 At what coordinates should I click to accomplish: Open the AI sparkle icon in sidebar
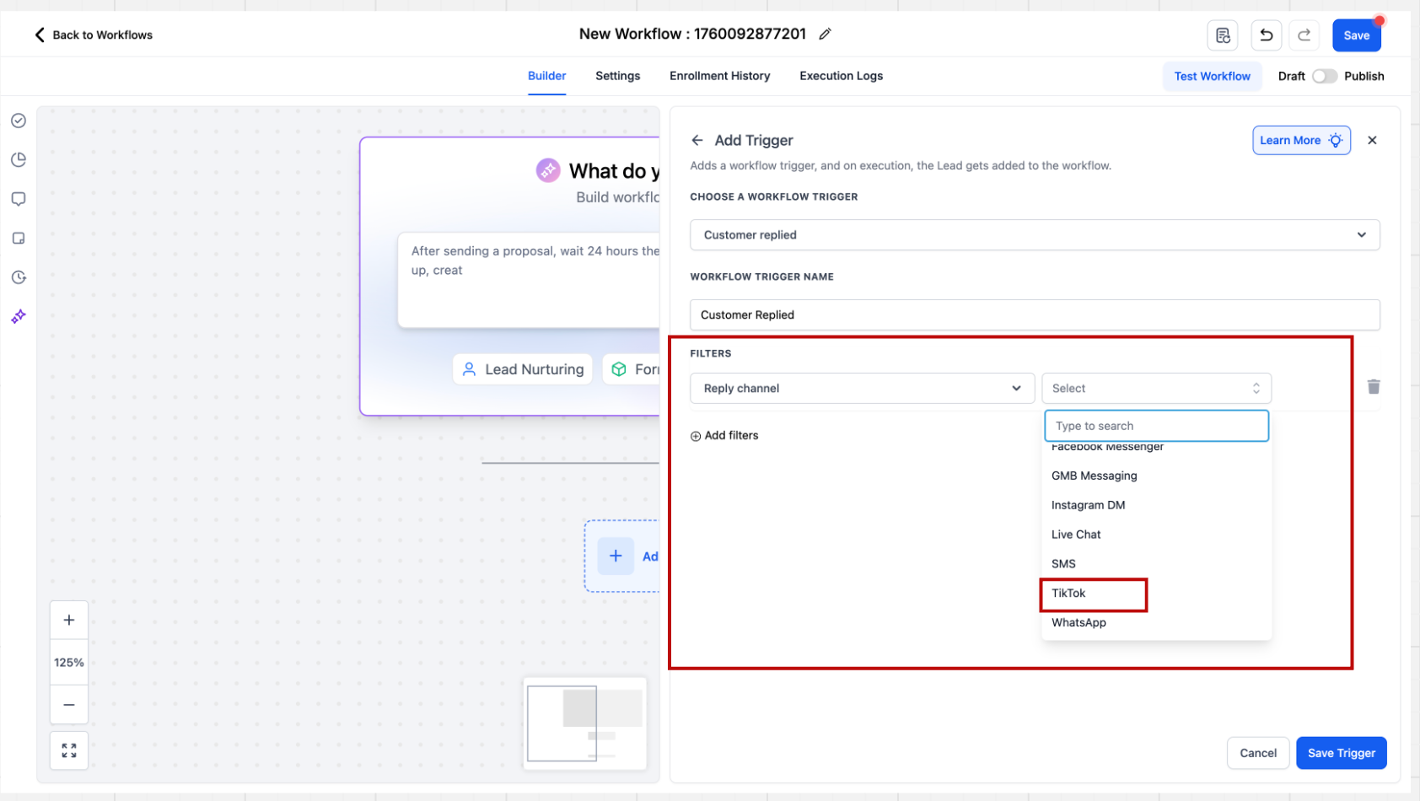[19, 316]
